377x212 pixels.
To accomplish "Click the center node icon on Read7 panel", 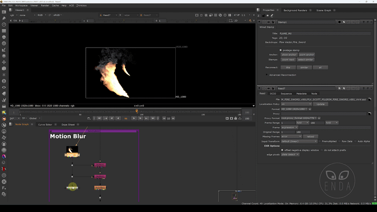I will 264,89.
